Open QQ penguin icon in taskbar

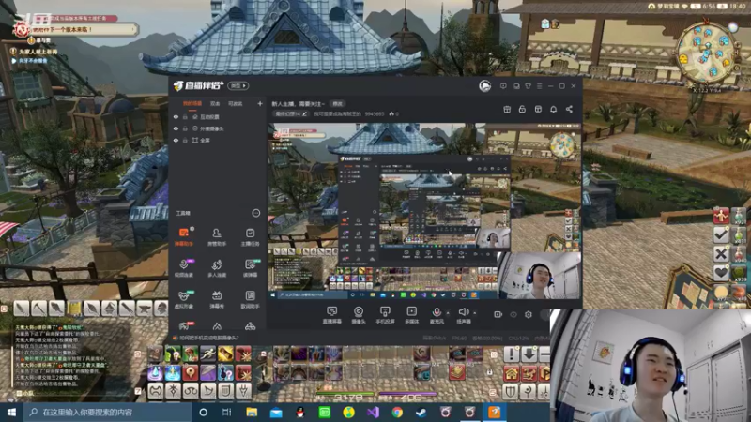(x=300, y=412)
